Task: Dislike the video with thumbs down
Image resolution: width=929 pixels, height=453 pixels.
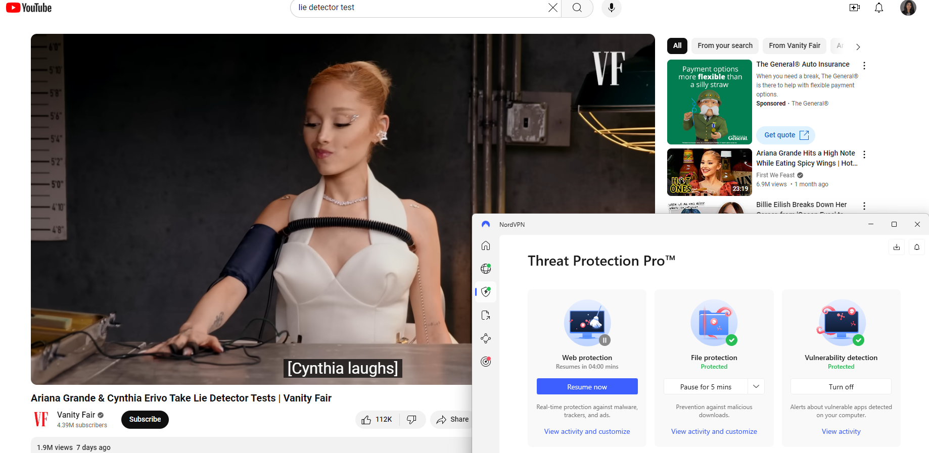Action: pos(412,420)
